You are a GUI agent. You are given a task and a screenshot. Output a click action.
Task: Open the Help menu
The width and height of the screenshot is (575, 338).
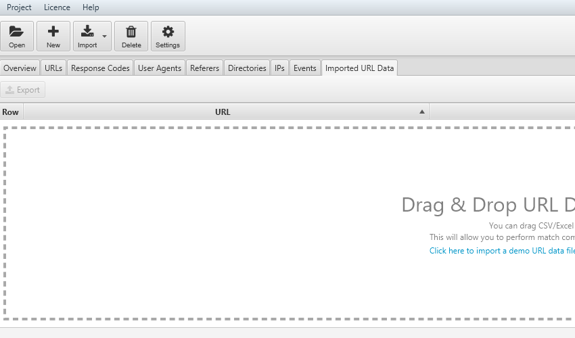(91, 7)
